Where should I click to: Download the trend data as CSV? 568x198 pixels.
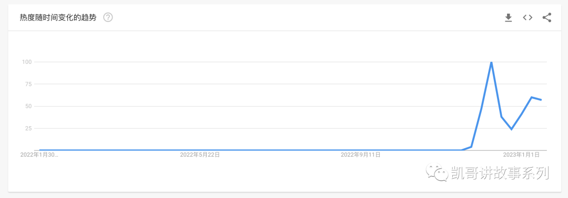(x=508, y=17)
